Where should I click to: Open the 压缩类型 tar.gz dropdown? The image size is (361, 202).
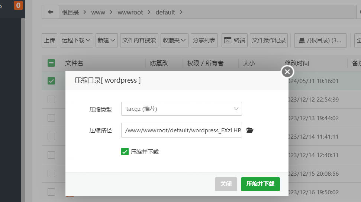[181, 109]
